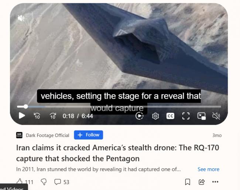The width and height of the screenshot is (240, 190).
Task: Toggle autoplay icon in player bar
Action: [x=139, y=116]
